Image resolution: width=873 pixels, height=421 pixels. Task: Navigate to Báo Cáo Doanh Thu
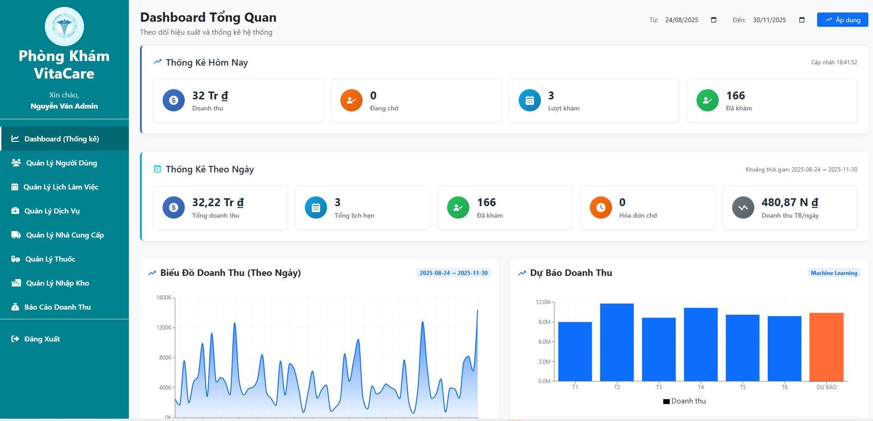click(x=57, y=307)
